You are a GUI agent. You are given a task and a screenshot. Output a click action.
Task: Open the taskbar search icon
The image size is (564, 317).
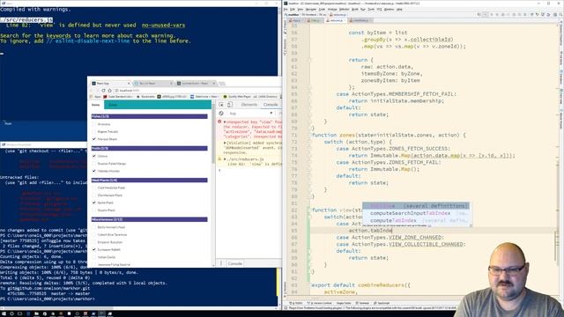click(x=11, y=313)
